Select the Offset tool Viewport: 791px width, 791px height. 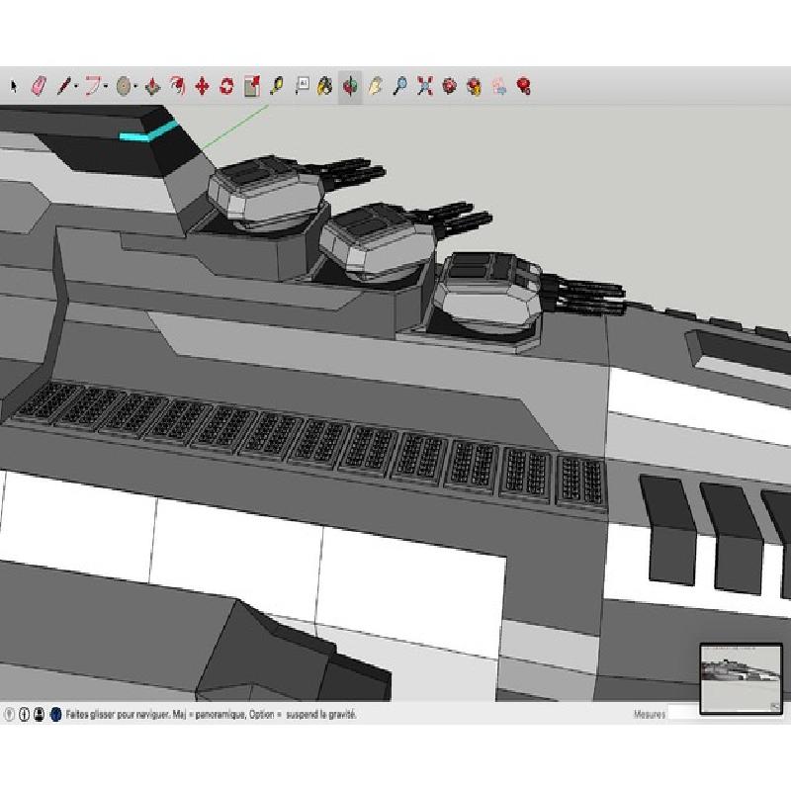tap(177, 86)
